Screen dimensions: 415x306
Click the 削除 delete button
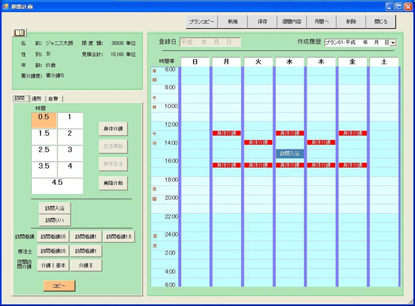point(351,21)
